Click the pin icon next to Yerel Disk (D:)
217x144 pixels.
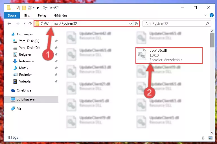click(x=56, y=48)
